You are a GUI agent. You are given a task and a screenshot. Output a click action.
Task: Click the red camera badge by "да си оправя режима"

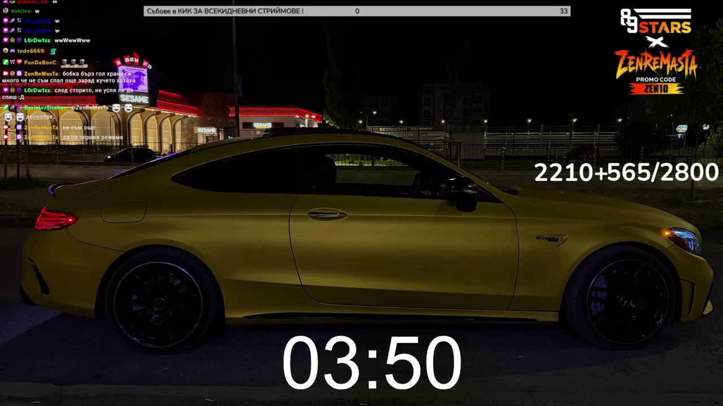coord(6,138)
